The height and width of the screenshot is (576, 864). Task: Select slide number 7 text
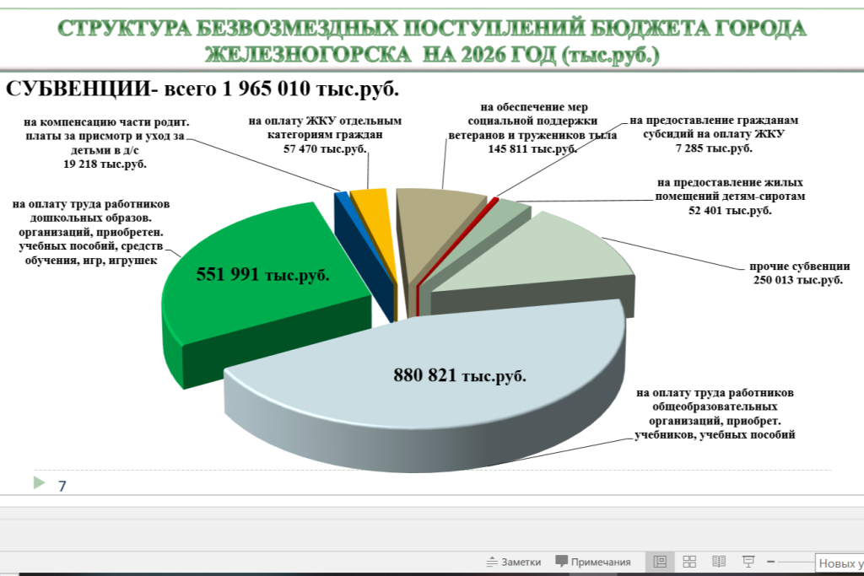[62, 486]
